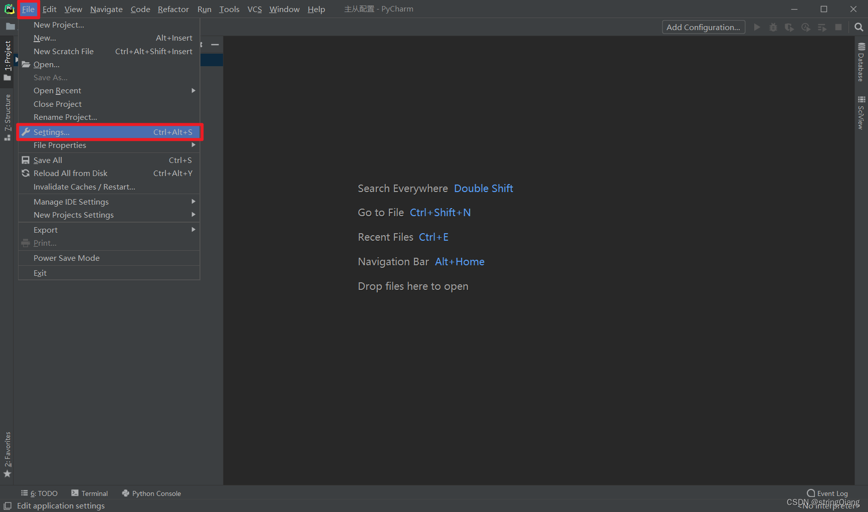Click the Stop square icon in toolbar
The height and width of the screenshot is (512, 868).
(x=838, y=27)
